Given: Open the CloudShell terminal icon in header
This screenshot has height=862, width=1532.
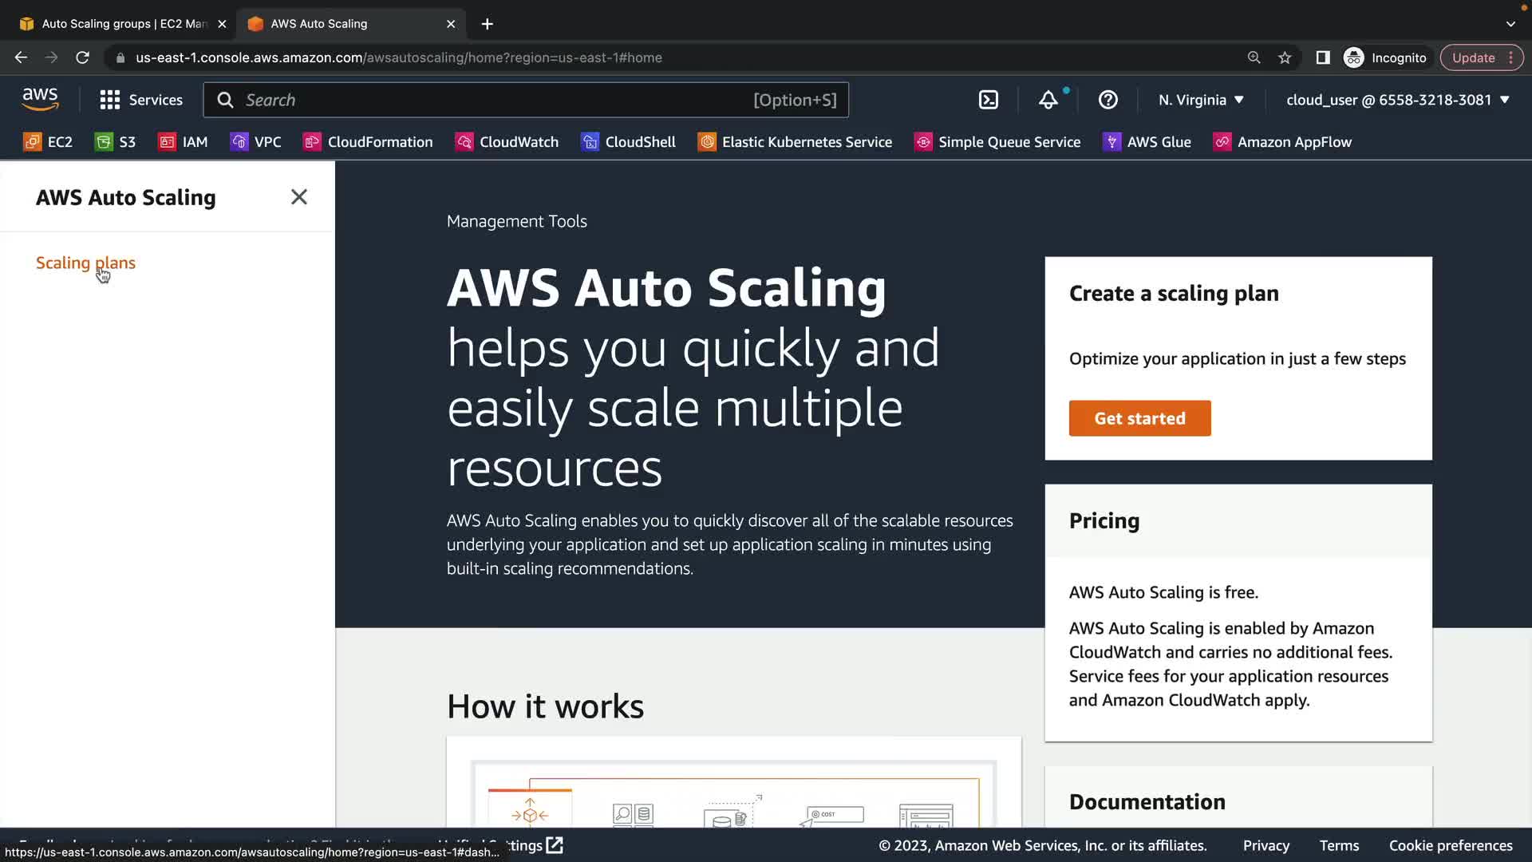Looking at the screenshot, I should tap(988, 100).
